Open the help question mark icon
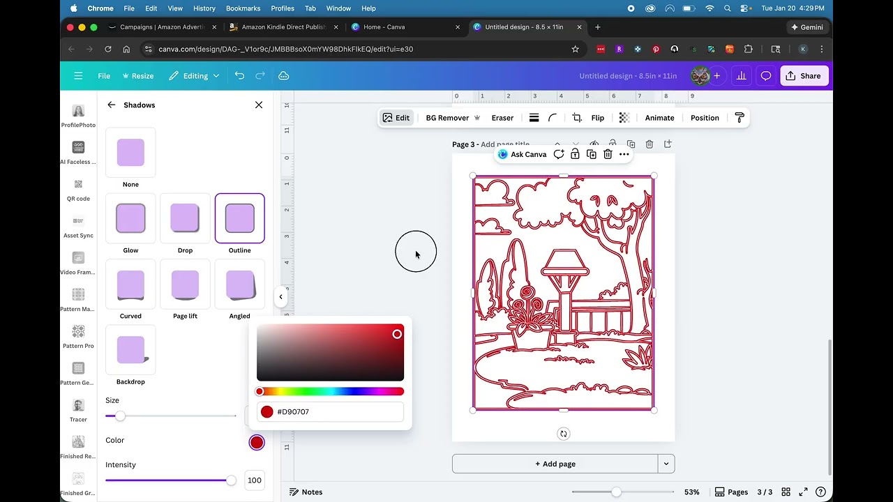The image size is (893, 502). point(821,492)
